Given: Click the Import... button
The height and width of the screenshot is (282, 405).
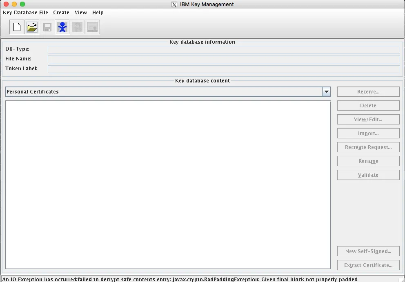Looking at the screenshot, I should click(368, 133).
